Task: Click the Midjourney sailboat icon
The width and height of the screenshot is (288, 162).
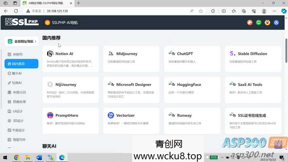Action: 111,53
